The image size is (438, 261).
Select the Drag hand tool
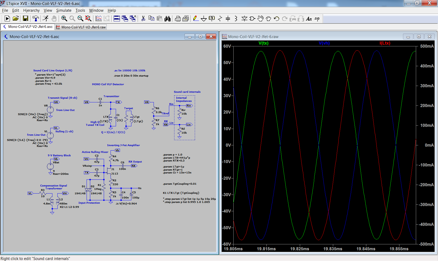point(269,18)
